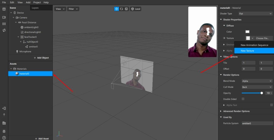Restart the effect with the refresh icon
This screenshot has width=274, height=140.
tap(4, 30)
